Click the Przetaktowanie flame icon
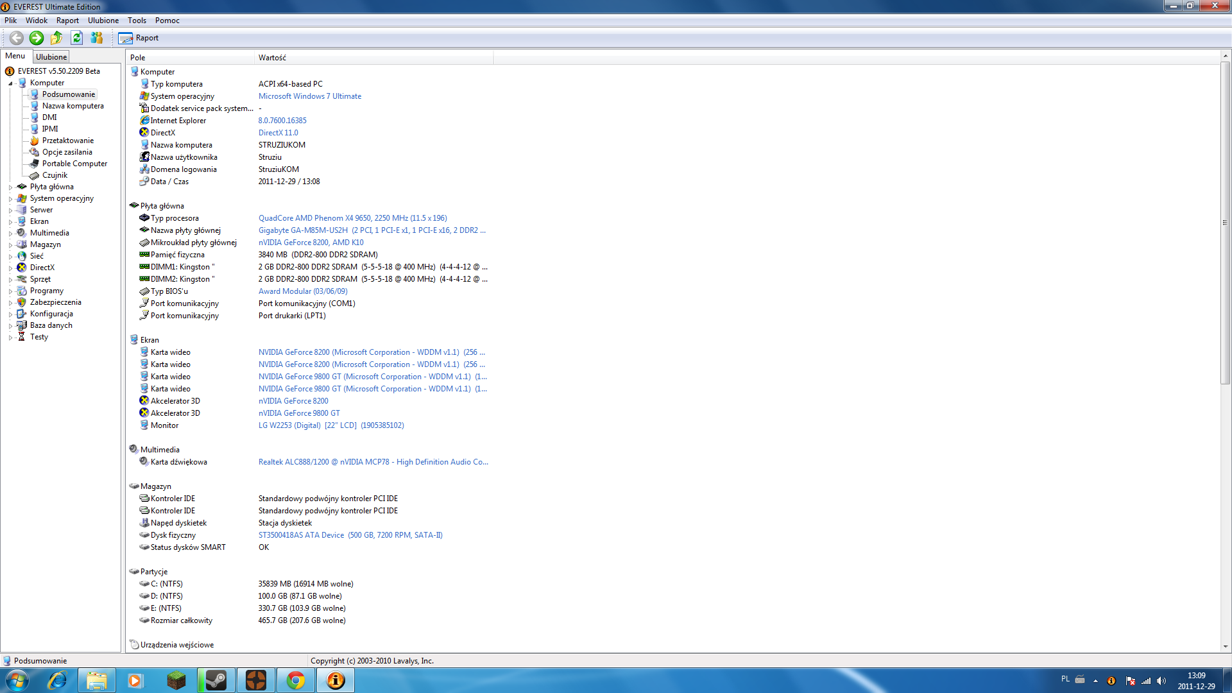Viewport: 1232px width, 693px height. coord(35,141)
